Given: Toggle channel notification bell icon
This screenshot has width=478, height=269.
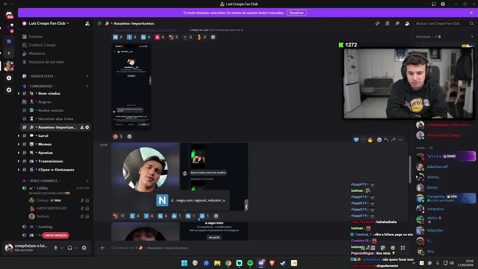Looking at the screenshot, I should (387, 23).
